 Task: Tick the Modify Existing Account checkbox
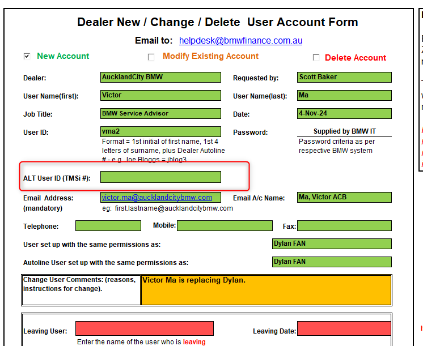(x=151, y=57)
